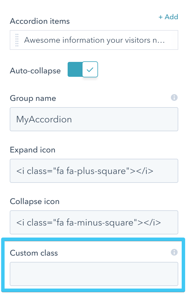Screen dimensions: 188x294
Task: Click the Auto-collapse switch
Action: tap(83, 69)
